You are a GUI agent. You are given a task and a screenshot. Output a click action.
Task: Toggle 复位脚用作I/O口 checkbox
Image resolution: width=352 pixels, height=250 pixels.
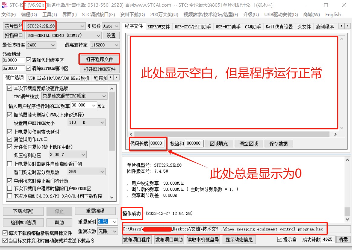tap(9, 139)
